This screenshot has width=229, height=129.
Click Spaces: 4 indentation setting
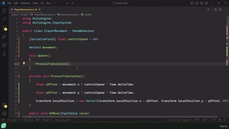tap(187, 120)
